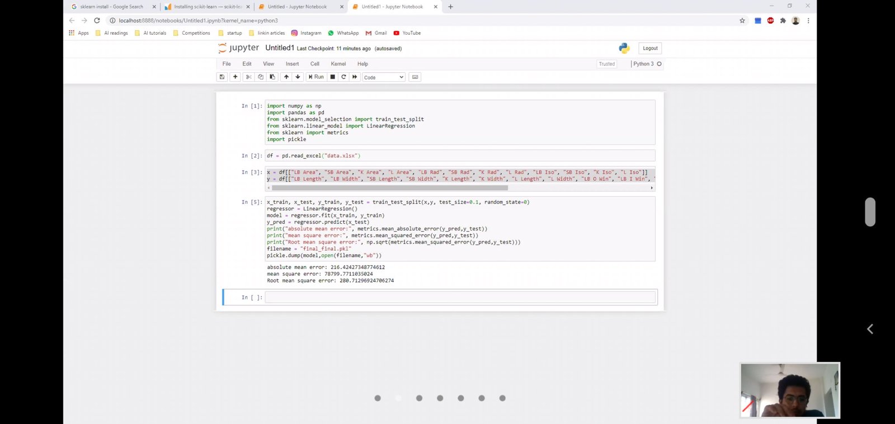Move selected cell up
Image resolution: width=895 pixels, height=424 pixels.
(x=286, y=77)
